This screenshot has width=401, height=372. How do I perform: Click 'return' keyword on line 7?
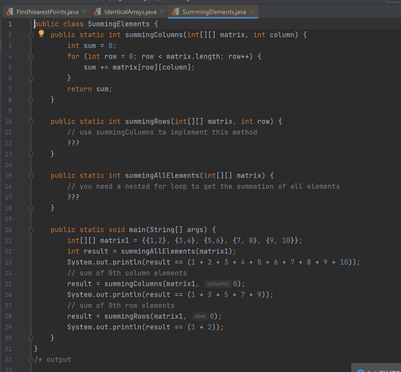[79, 89]
